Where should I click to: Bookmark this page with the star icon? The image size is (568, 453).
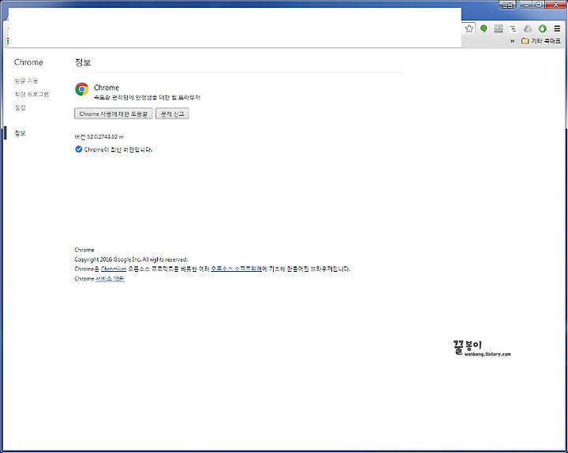[469, 29]
